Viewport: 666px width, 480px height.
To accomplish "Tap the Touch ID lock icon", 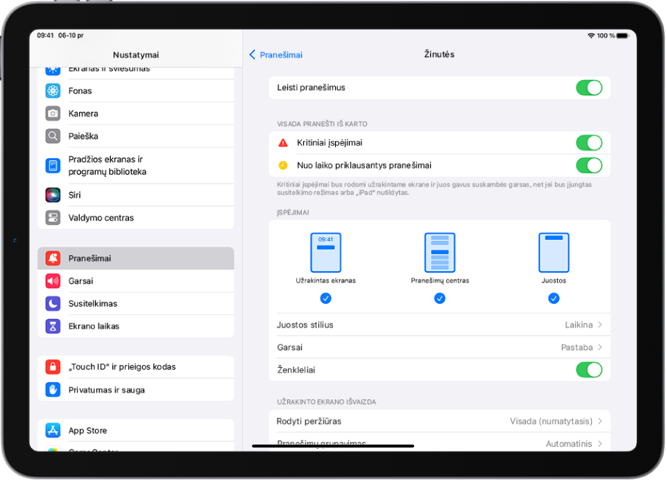I will tap(53, 366).
